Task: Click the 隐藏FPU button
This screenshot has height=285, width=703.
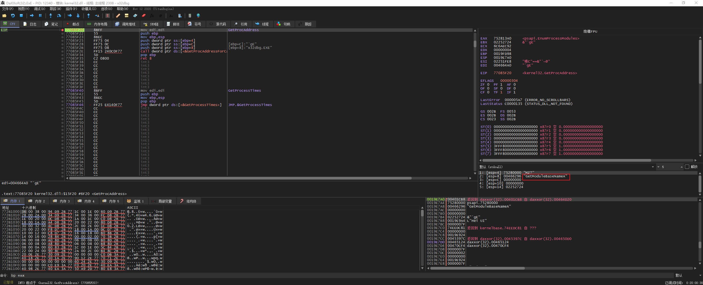Action: [590, 32]
